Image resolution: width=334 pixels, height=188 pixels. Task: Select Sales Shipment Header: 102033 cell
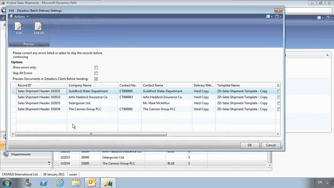coord(41,103)
